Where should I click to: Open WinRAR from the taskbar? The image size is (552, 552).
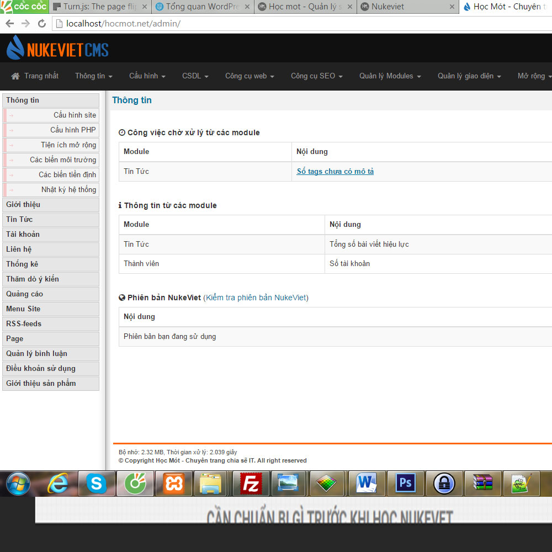483,484
